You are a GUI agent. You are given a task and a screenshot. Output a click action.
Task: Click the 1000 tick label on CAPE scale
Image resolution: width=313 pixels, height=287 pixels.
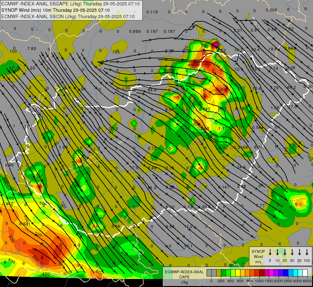point(259,281)
